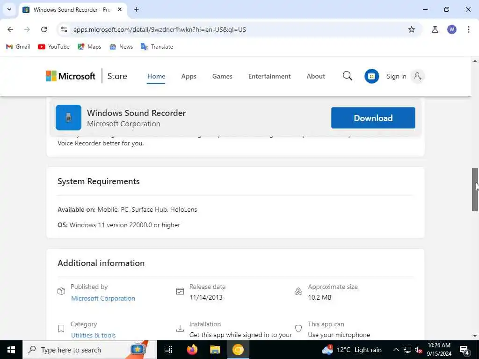This screenshot has width=479, height=359.
Task: Close the Windows Sound Recorder tab
Action: (x=120, y=9)
